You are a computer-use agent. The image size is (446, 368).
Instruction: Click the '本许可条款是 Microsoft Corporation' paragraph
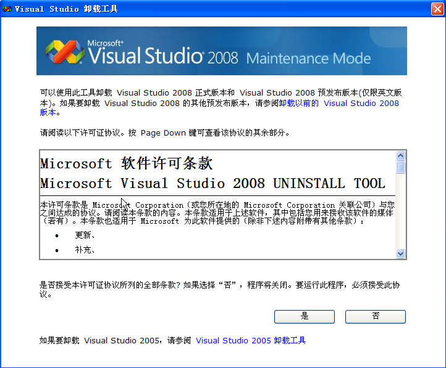click(x=217, y=213)
